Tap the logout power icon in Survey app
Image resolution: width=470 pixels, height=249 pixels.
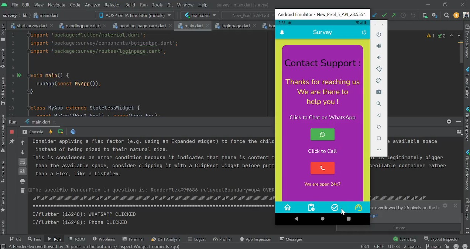click(364, 32)
